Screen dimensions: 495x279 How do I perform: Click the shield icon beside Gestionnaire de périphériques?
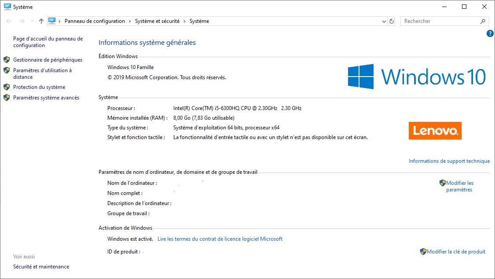click(7, 60)
